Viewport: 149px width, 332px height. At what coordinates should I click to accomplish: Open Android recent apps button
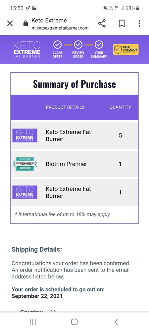pos(32,322)
